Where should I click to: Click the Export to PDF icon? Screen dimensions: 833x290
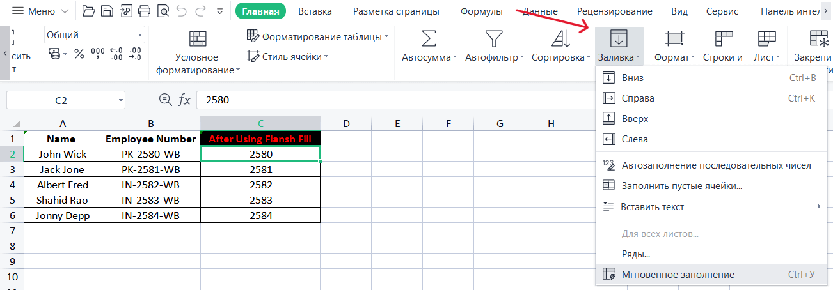(126, 11)
